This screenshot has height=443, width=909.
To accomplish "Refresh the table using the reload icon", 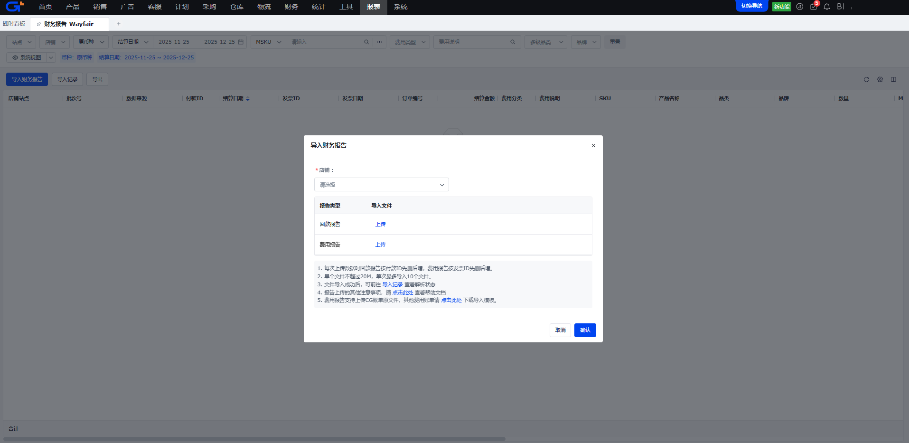I will (x=866, y=79).
